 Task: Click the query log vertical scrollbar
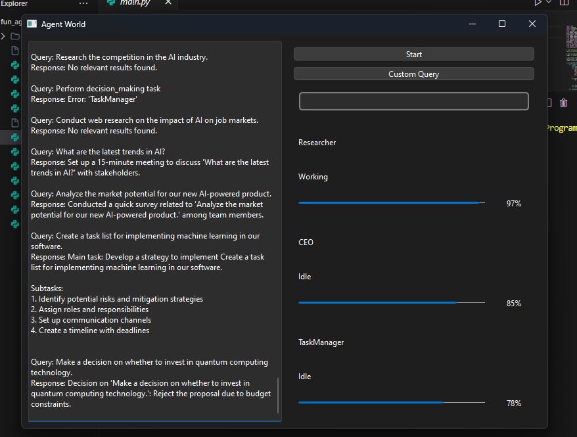pos(278,395)
